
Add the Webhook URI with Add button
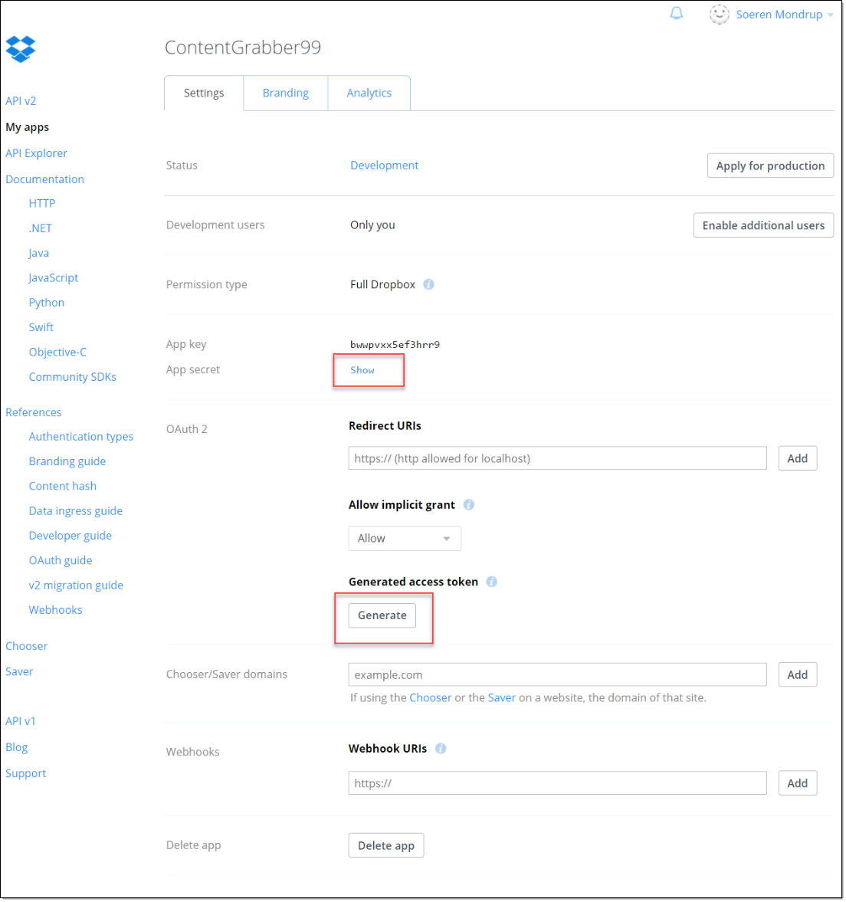tap(797, 783)
